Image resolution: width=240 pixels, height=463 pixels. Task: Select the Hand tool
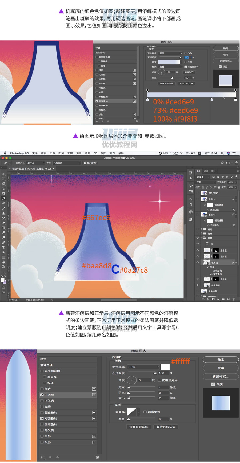(x=3, y=262)
